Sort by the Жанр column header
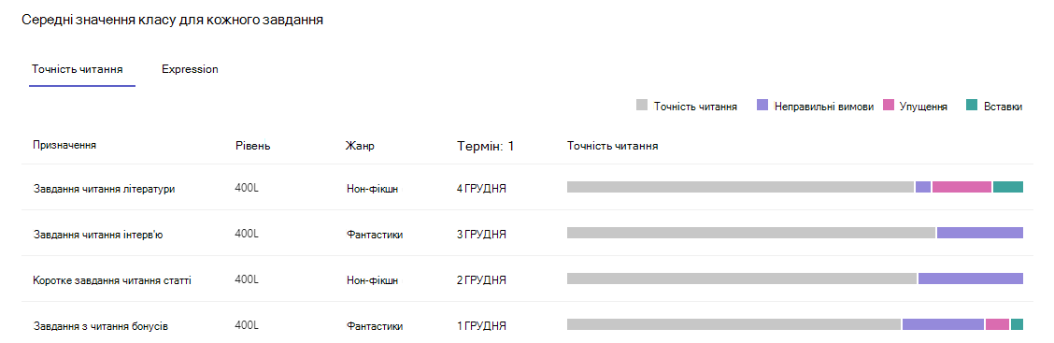The width and height of the screenshot is (1054, 343). pos(360,146)
